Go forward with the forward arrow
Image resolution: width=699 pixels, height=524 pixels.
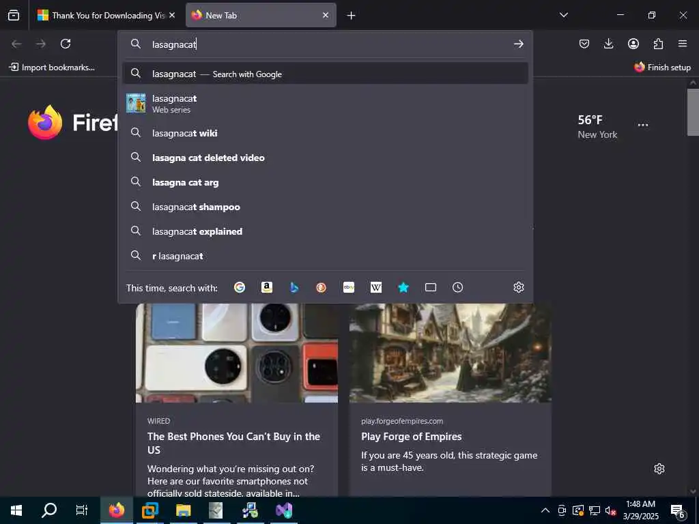click(41, 44)
